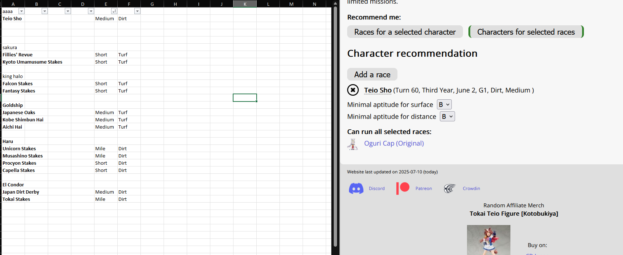Select the 'Tokai Stakes' cell
The image size is (623, 255).
click(13, 199)
